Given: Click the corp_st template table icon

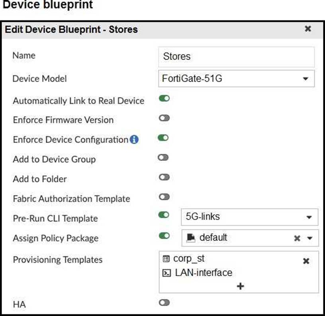Looking at the screenshot, I should pos(166,259).
